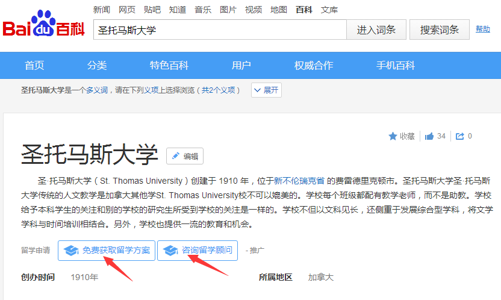Open the 网页 link in top navigation
Screen dimensions: 501x300
tap(127, 10)
